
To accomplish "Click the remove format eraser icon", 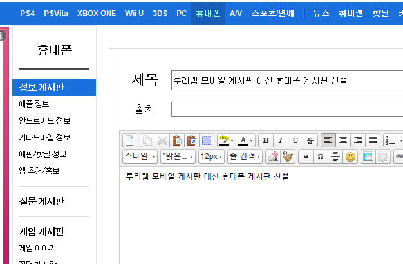I will click(x=273, y=156).
